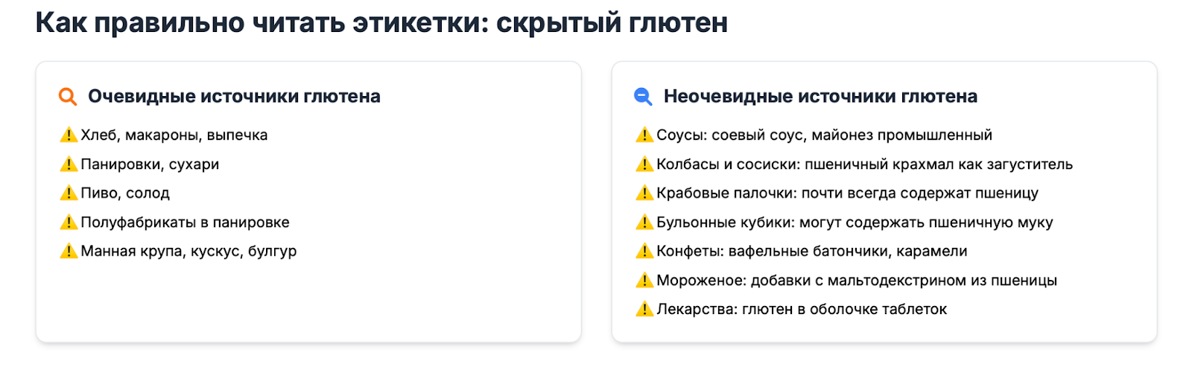Click warning icon beside Лекарства item
This screenshot has width=1192, height=370.
[644, 310]
